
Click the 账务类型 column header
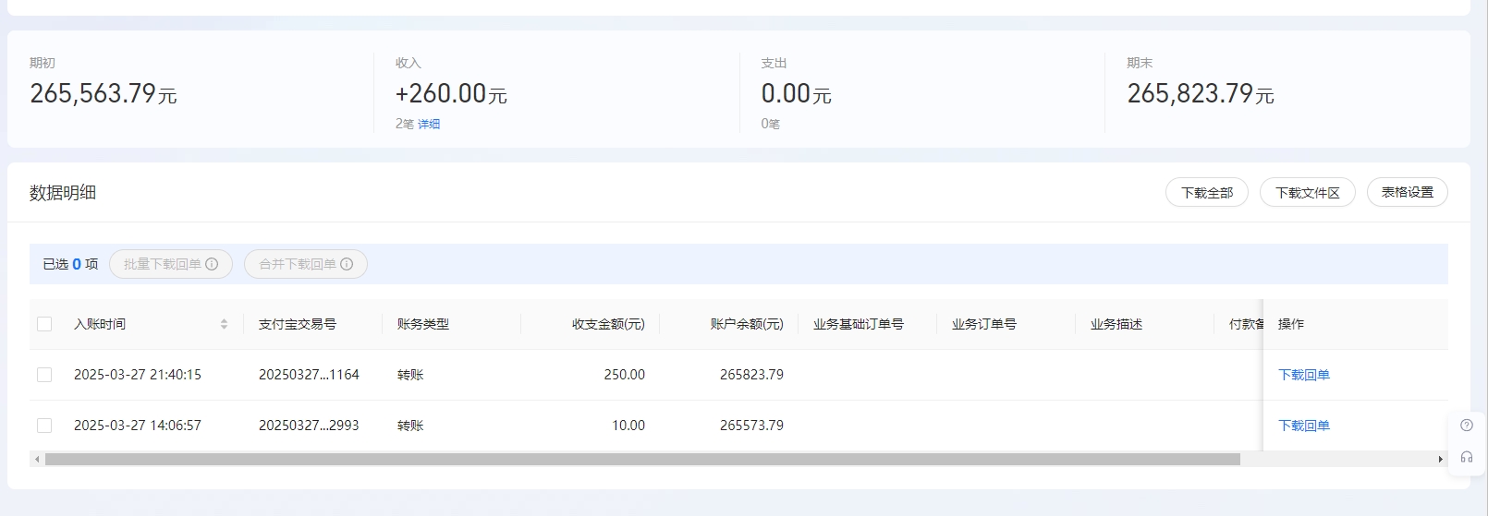(423, 324)
